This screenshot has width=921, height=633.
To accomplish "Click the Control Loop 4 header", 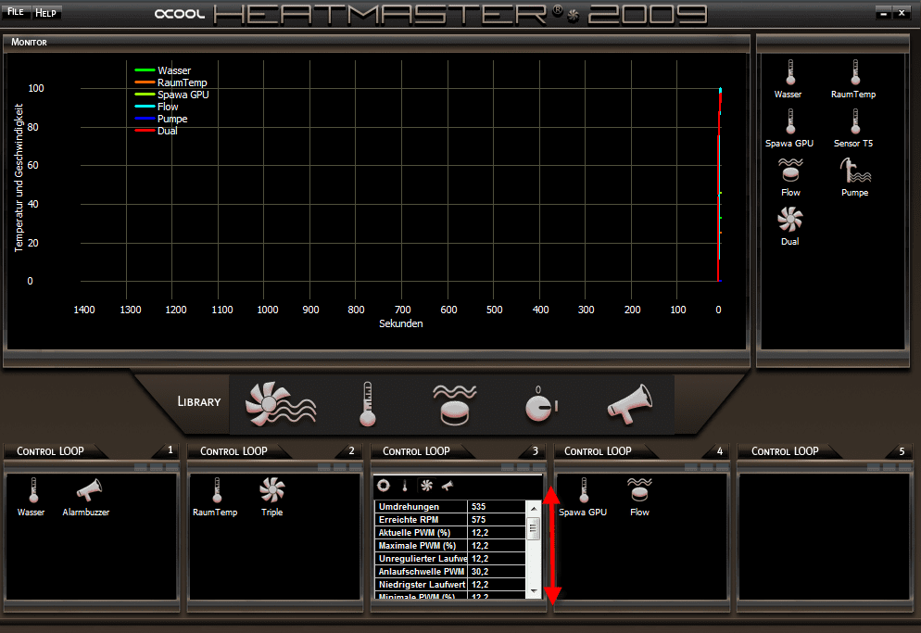I will 598,451.
